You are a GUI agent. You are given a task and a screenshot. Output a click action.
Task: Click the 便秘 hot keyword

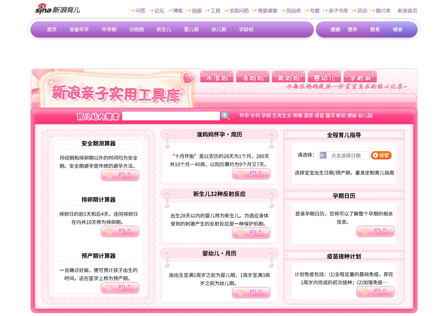(x=352, y=116)
